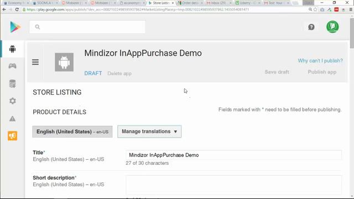Switch to the Order details browser tab
The image size is (354, 199).
190,3
